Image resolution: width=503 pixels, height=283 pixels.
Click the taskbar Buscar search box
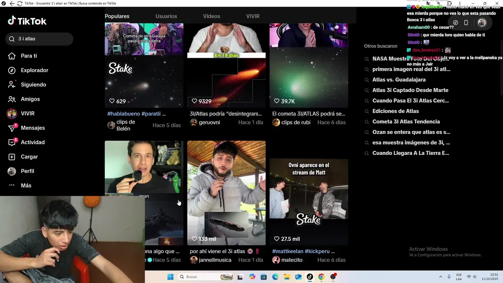coord(206,277)
